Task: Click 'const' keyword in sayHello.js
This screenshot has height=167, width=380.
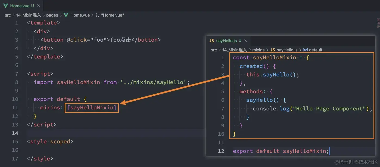Action: [x=241, y=57]
